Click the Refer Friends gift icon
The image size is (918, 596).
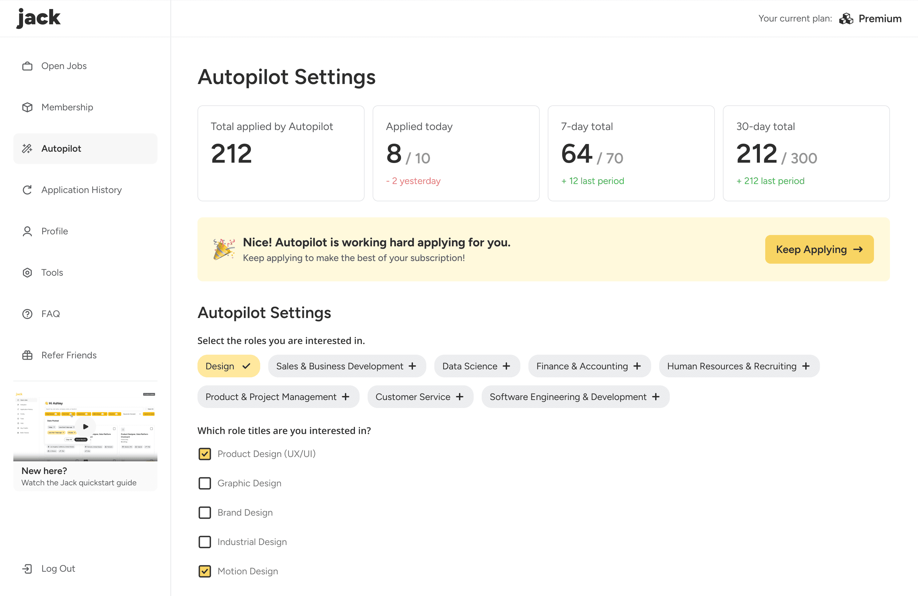pos(27,355)
